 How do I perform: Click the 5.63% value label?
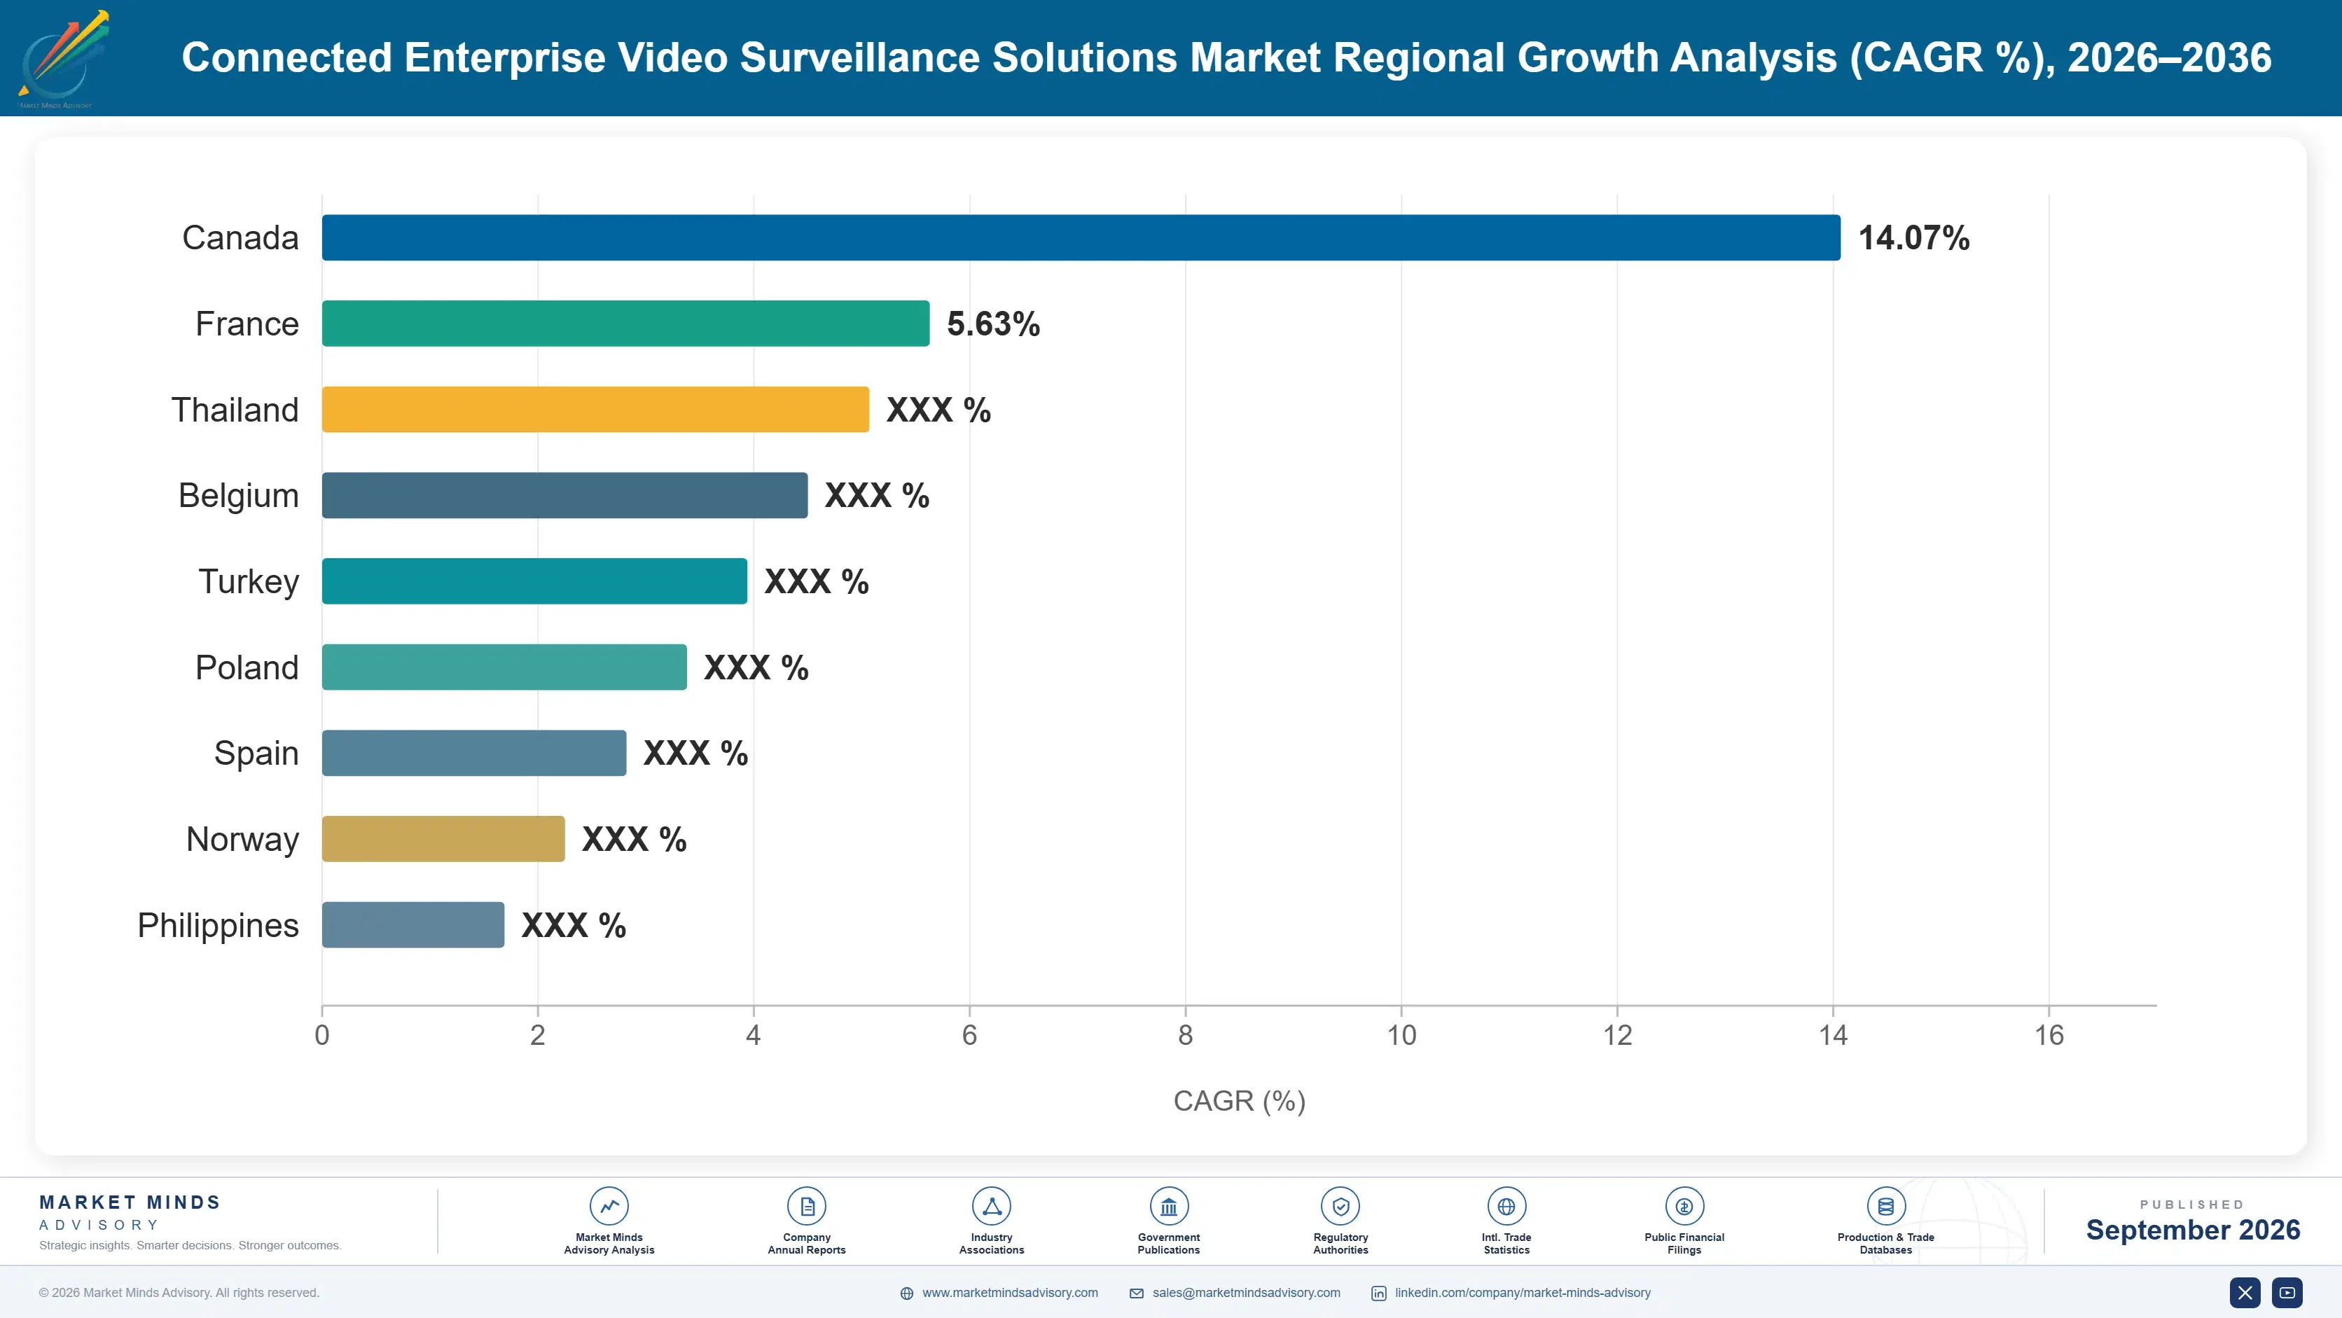click(993, 324)
